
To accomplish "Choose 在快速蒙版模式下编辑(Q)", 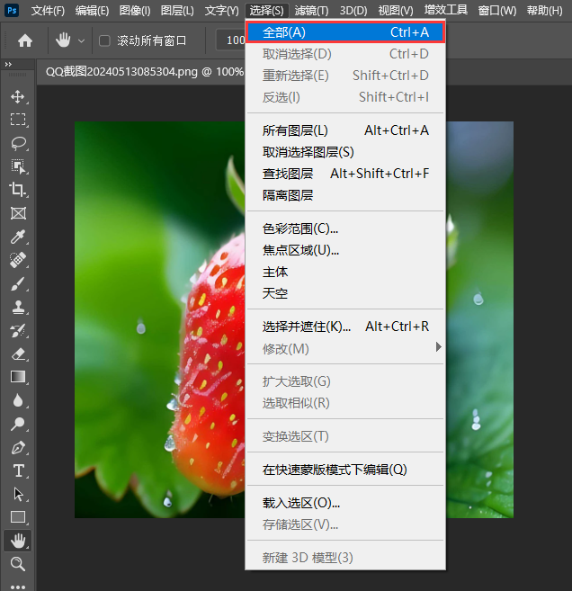I will tap(345, 470).
